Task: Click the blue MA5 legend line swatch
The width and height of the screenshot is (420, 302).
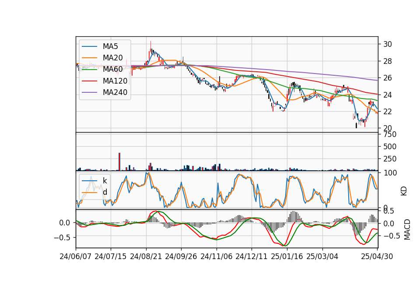Action: pos(89,46)
